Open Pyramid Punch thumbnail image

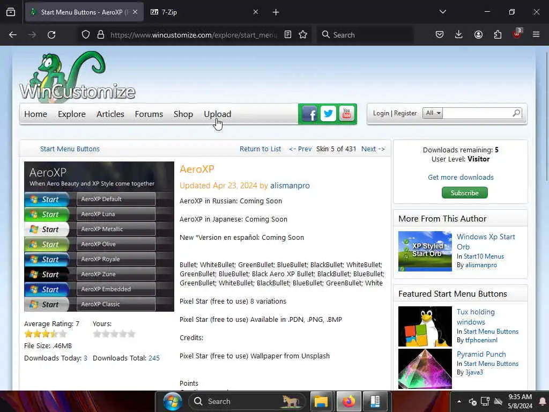coord(425,369)
